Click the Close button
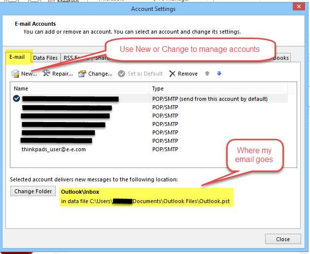This screenshot has width=310, height=254. point(283,239)
